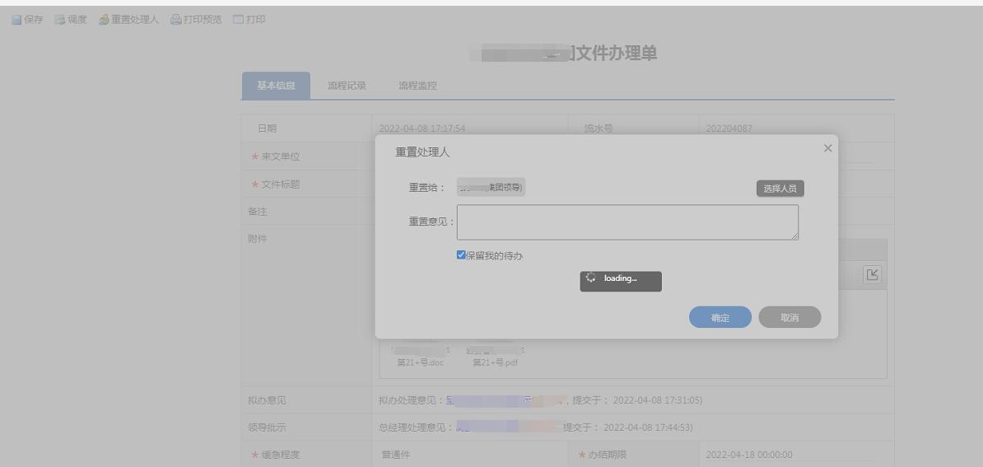Click the 办结期限 label
Image resolution: width=983 pixels, height=467 pixels.
click(607, 455)
